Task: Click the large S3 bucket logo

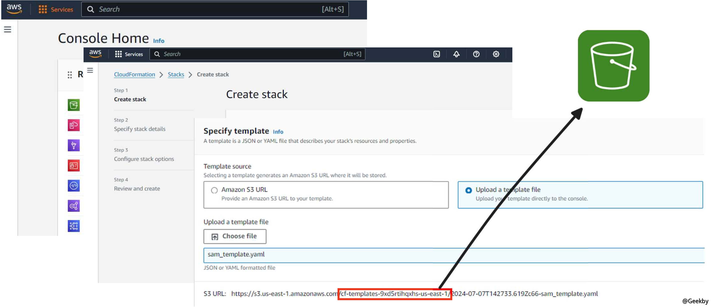Action: click(613, 66)
